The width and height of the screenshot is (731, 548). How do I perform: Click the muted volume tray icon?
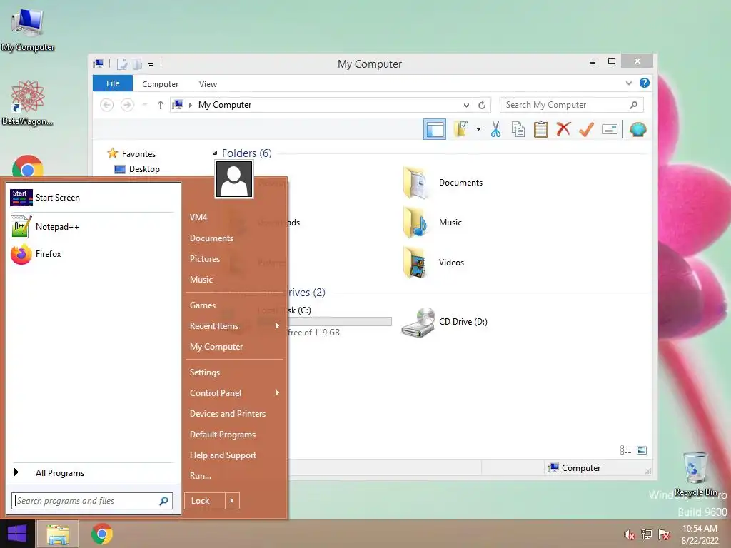click(629, 534)
